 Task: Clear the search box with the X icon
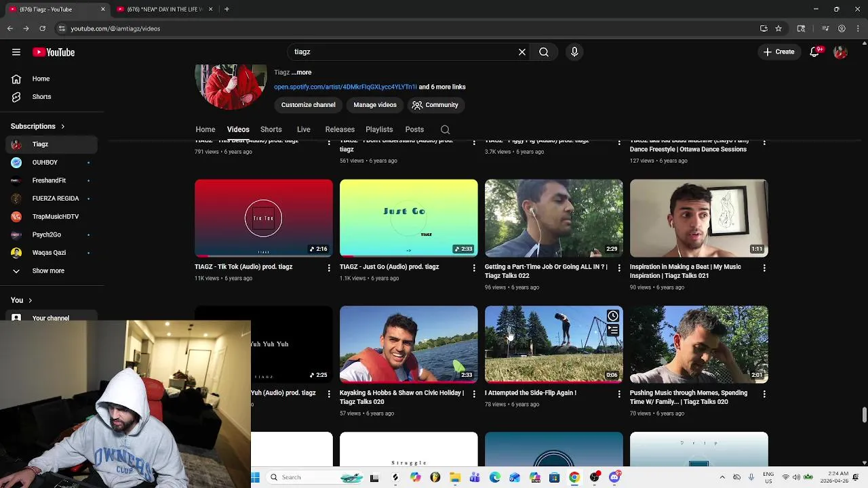click(522, 52)
